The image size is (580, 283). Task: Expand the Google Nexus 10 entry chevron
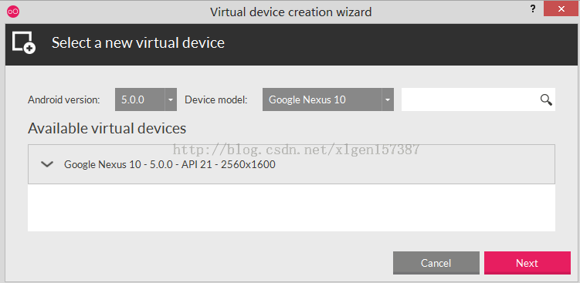tap(47, 164)
